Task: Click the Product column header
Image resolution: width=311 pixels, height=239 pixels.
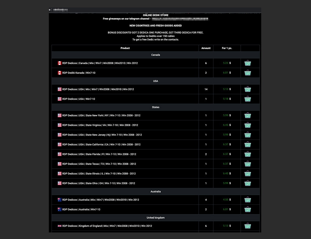Action: coord(125,48)
